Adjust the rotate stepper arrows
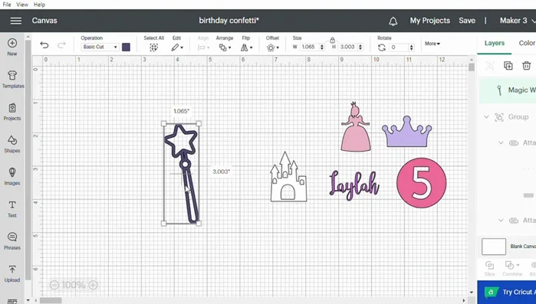This screenshot has width=536, height=304. click(411, 47)
